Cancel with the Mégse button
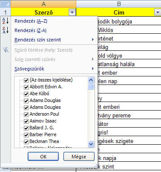Image resolution: width=161 pixels, height=172 pixels. point(79,157)
